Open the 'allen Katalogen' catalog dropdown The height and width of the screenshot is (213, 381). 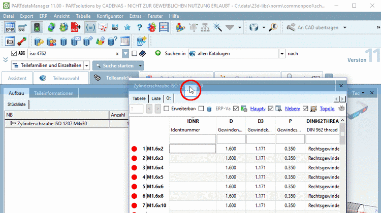[x=281, y=53]
